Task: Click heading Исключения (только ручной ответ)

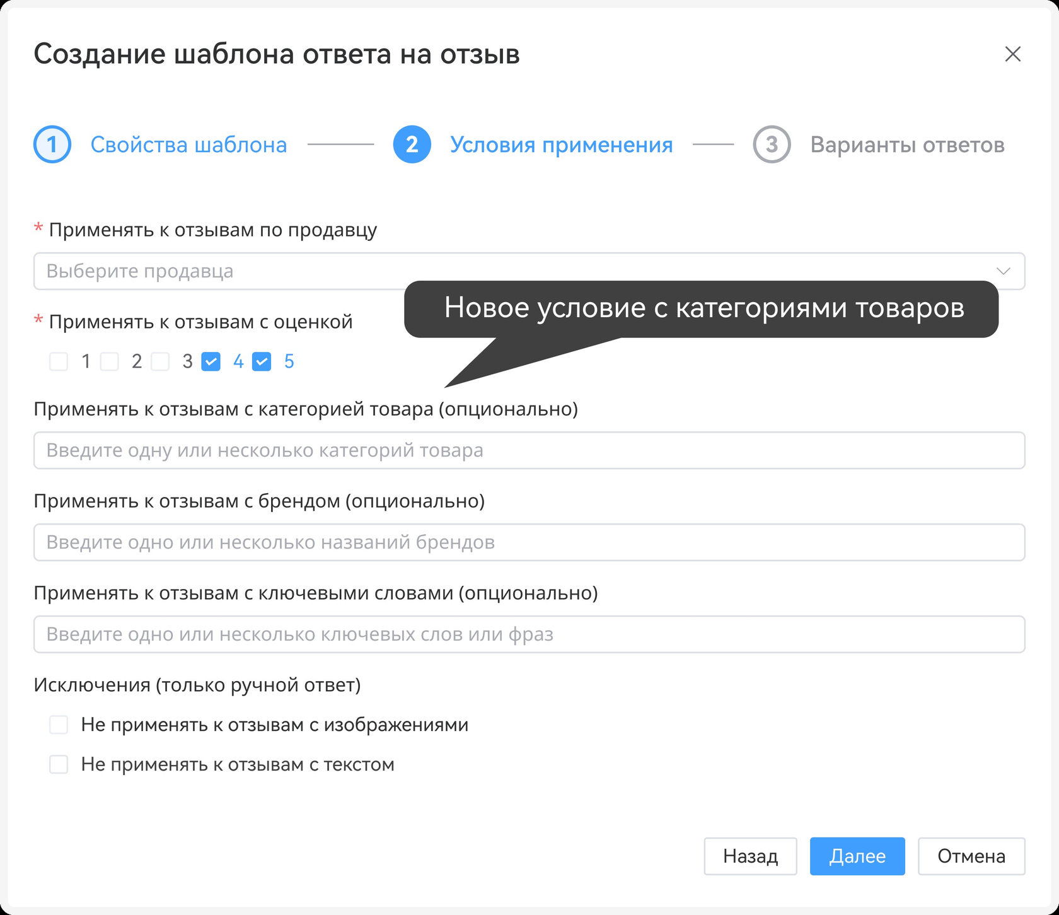Action: coord(197,685)
